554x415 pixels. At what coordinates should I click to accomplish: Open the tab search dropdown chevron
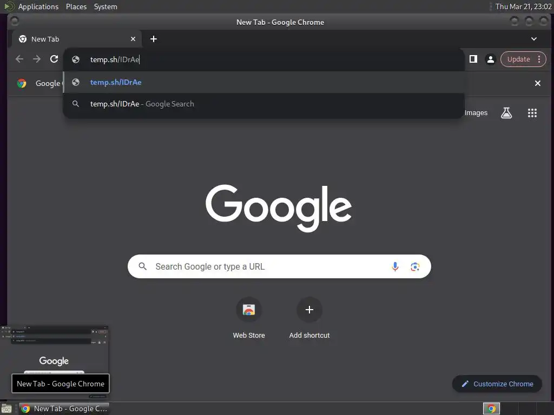[534, 39]
